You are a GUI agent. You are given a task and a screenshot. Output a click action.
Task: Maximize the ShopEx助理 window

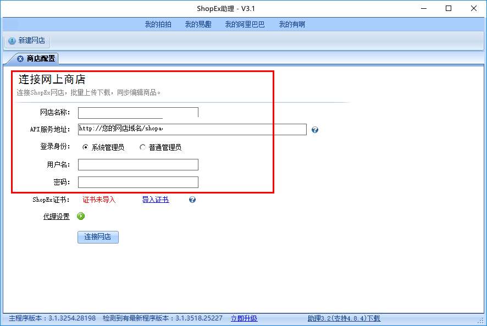click(449, 8)
